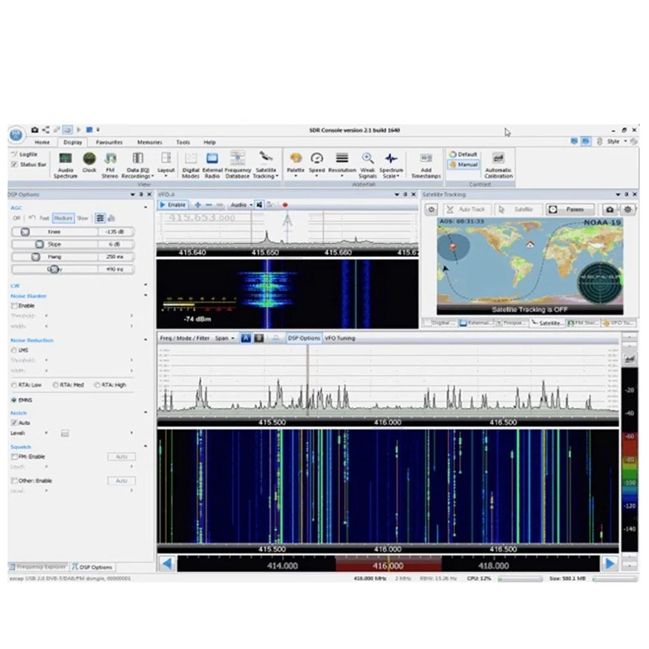Toggle the Status Bar checkbox
The height and width of the screenshot is (649, 649).
[x=15, y=164]
